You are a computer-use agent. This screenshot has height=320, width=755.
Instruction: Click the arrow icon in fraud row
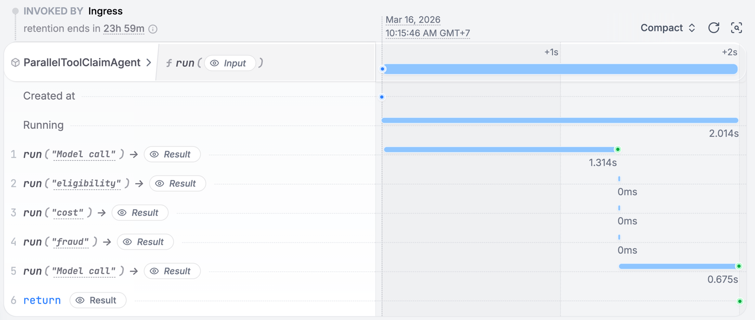click(107, 242)
